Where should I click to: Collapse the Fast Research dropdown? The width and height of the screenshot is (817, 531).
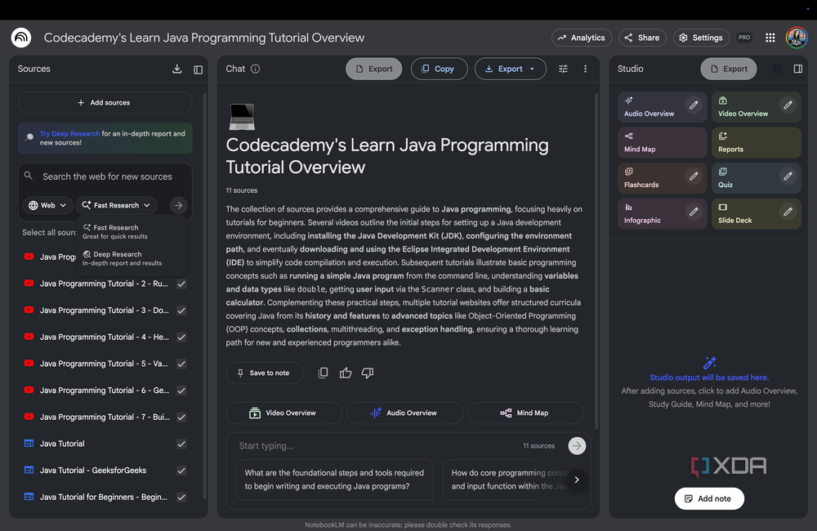pos(116,205)
